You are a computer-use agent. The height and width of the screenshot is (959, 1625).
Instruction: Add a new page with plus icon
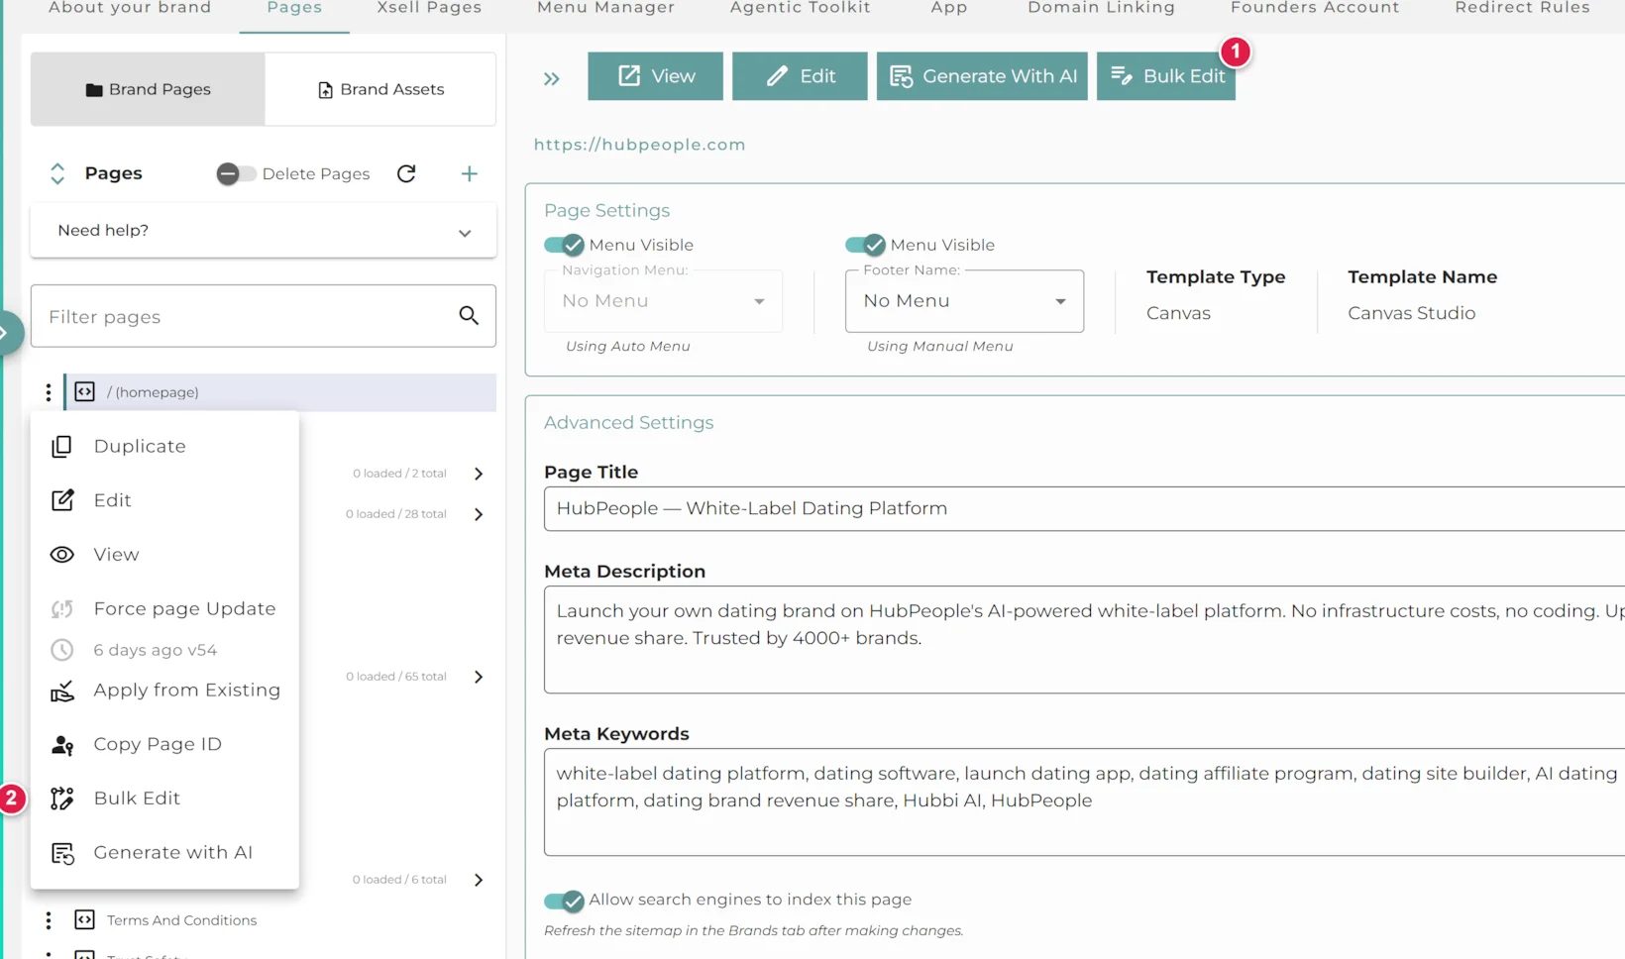pyautogui.click(x=470, y=173)
